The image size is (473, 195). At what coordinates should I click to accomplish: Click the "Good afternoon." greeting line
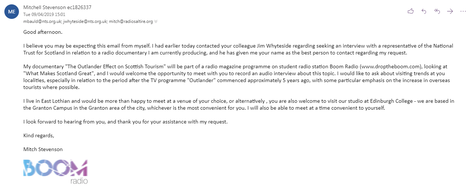43,32
